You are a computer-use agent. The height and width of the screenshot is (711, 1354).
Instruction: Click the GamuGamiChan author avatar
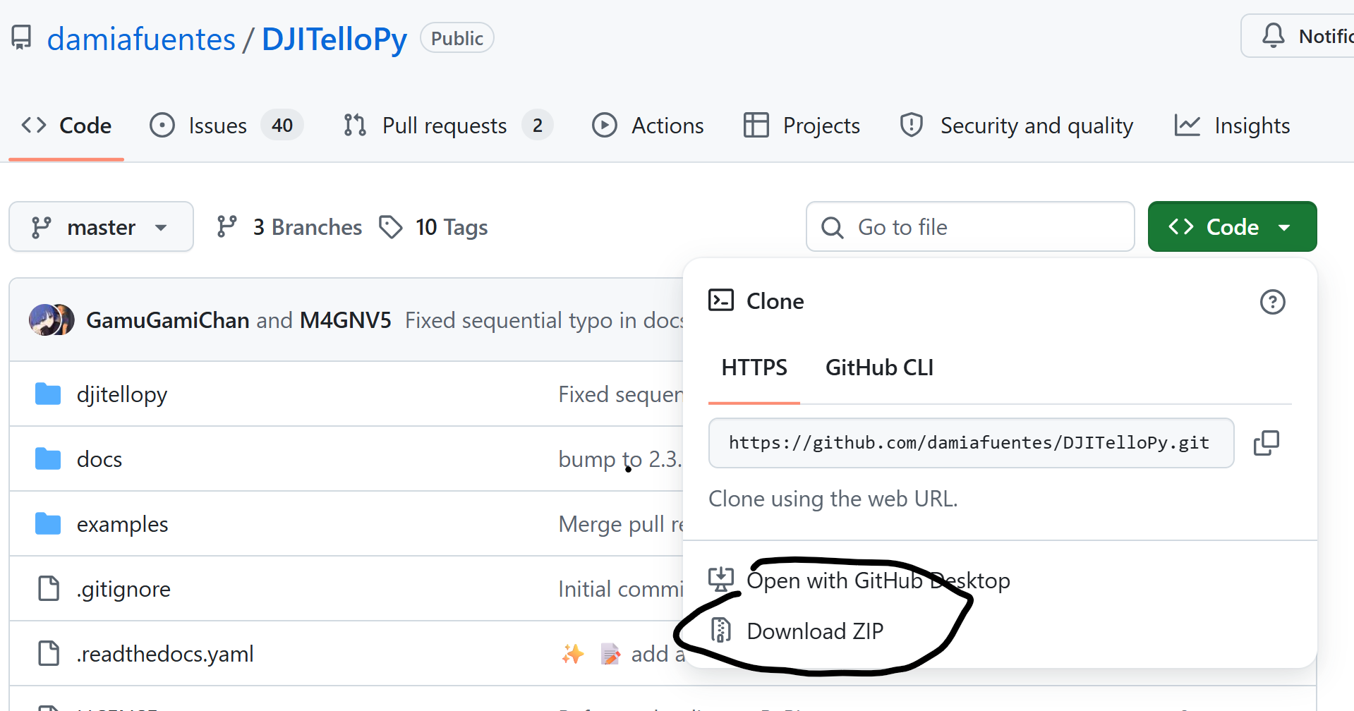point(44,320)
